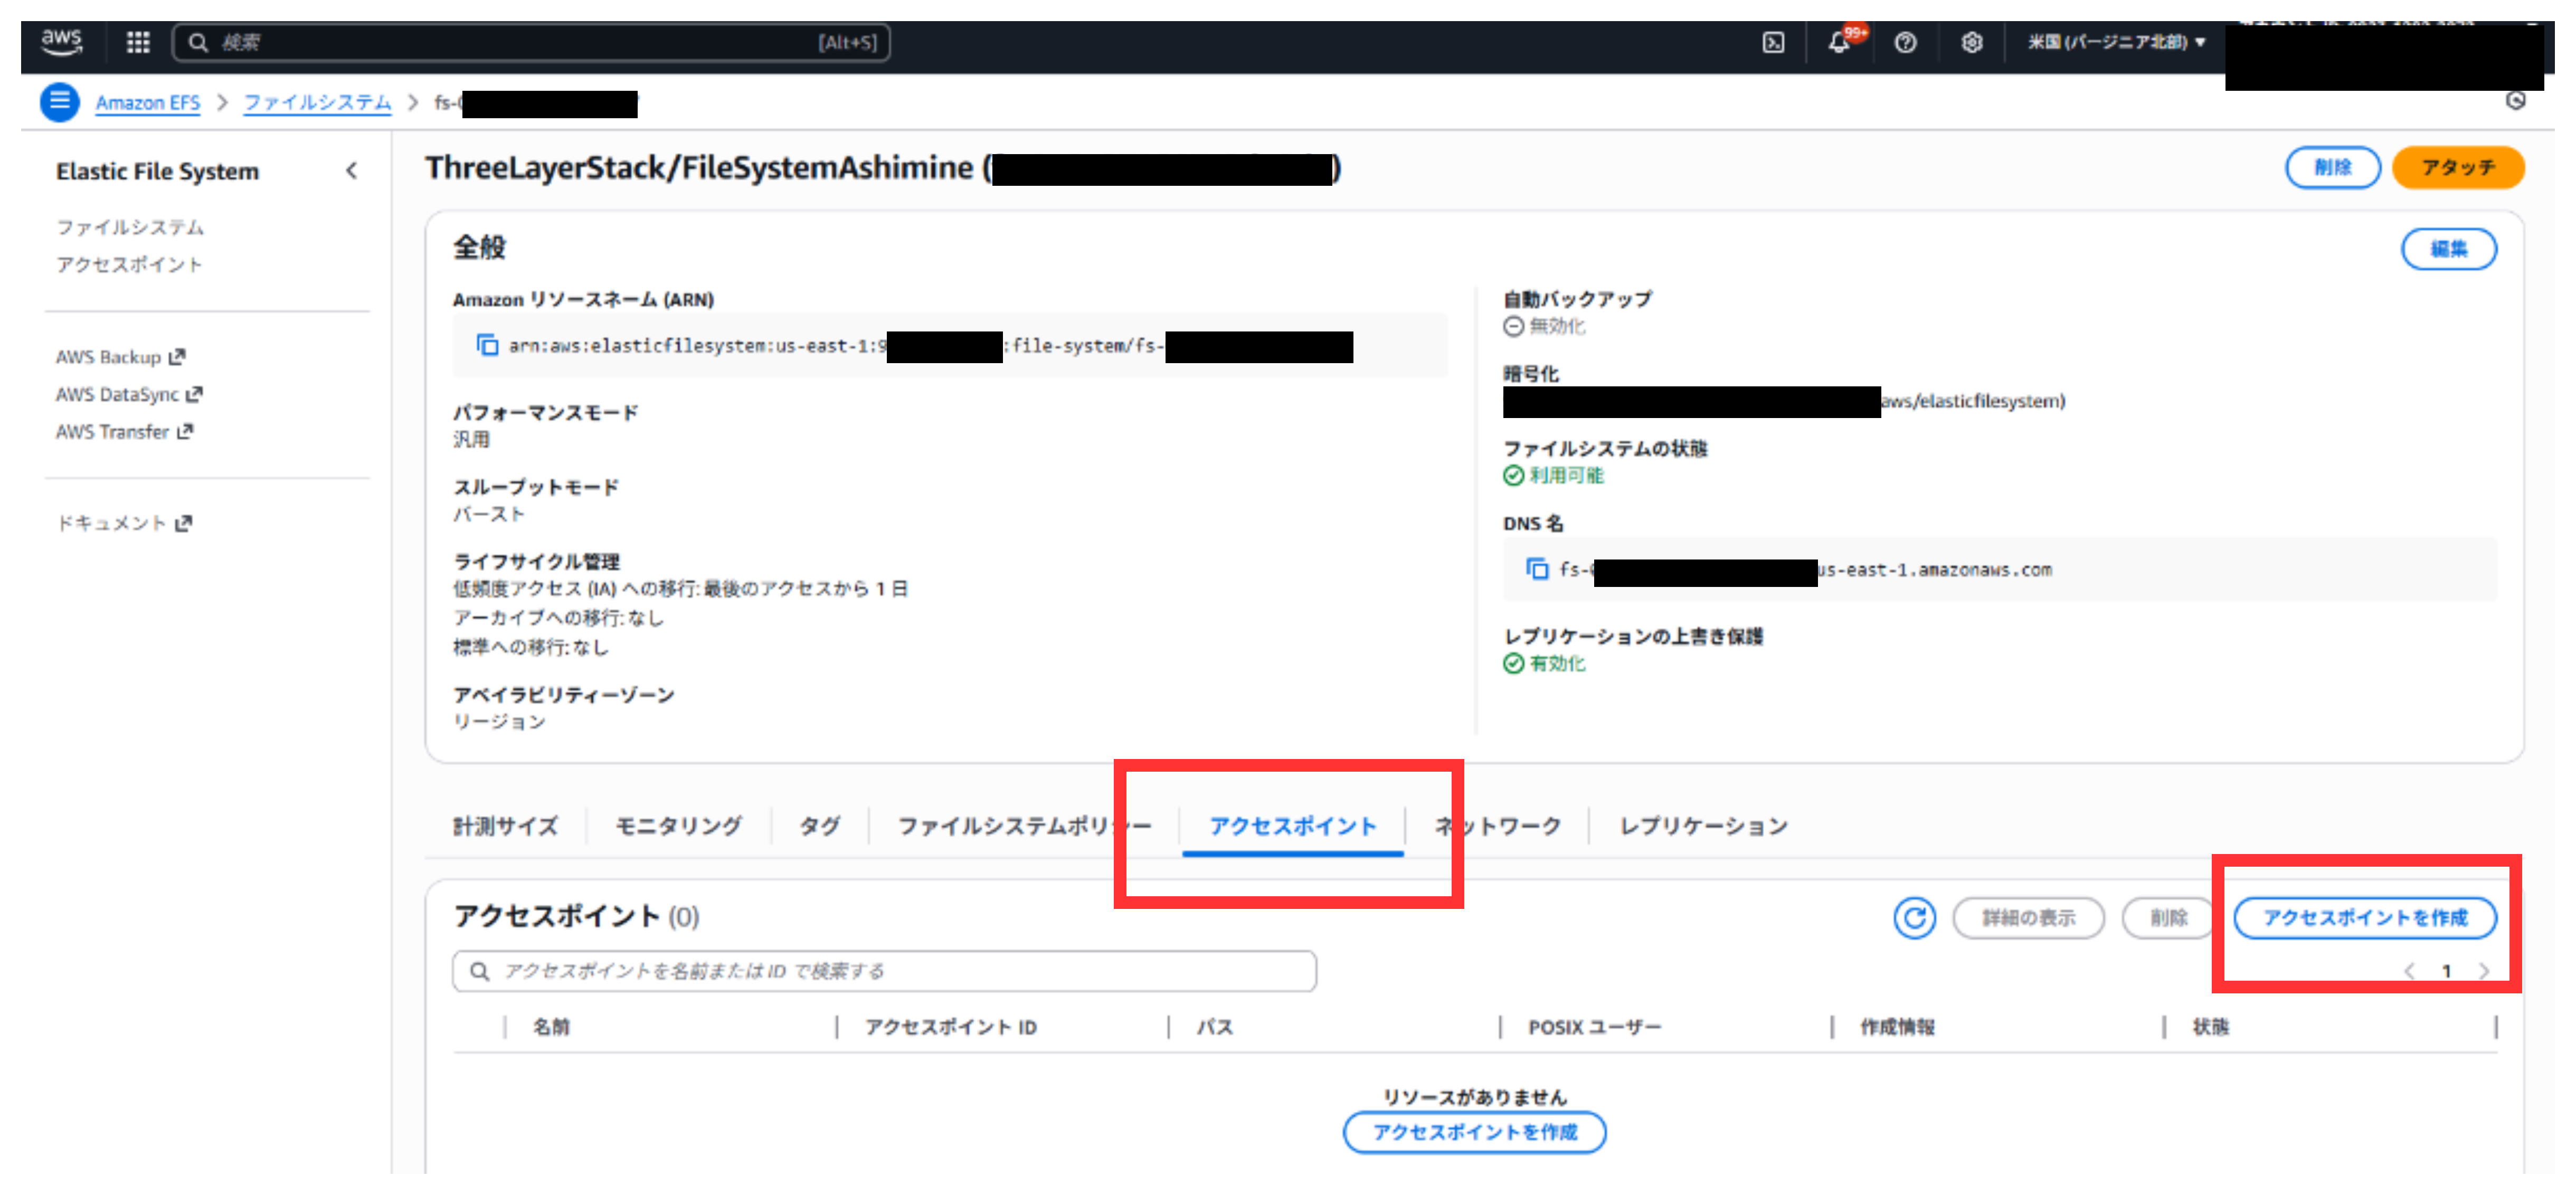
Task: Click the access point search field
Action: 884,971
